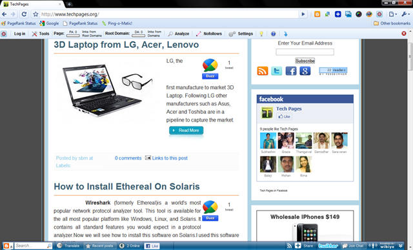Click the Blogger icon in bottom bar

(6, 245)
